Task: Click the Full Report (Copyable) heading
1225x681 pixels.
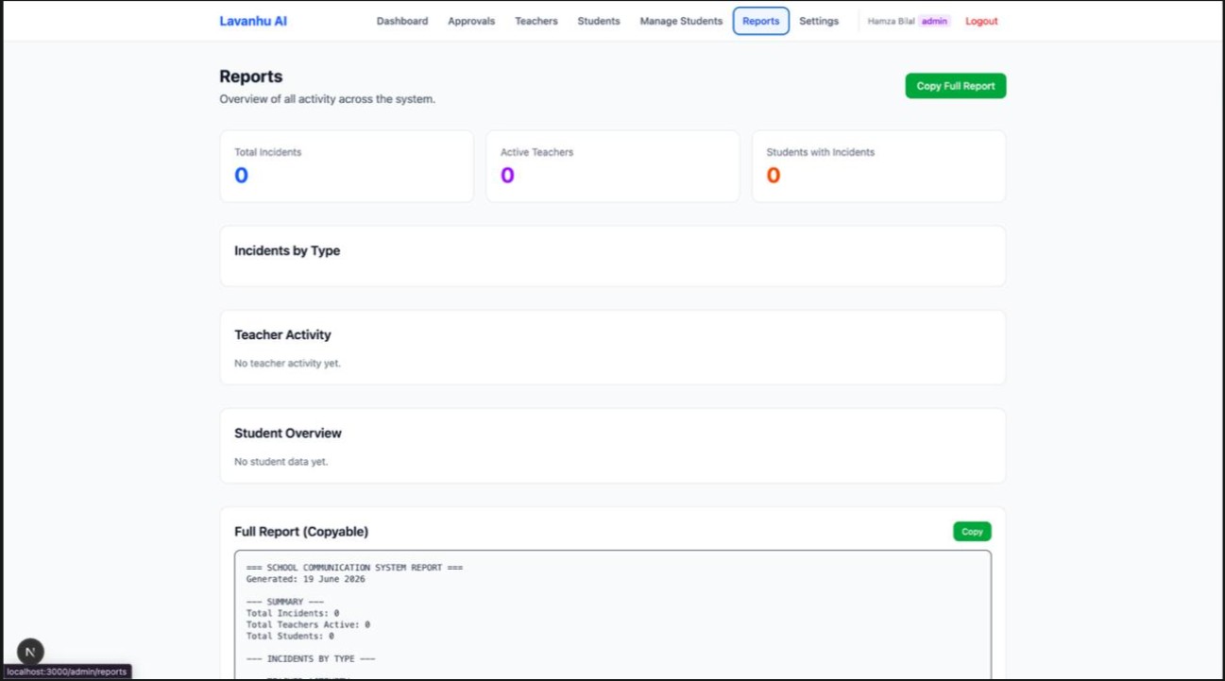Action: (x=301, y=532)
